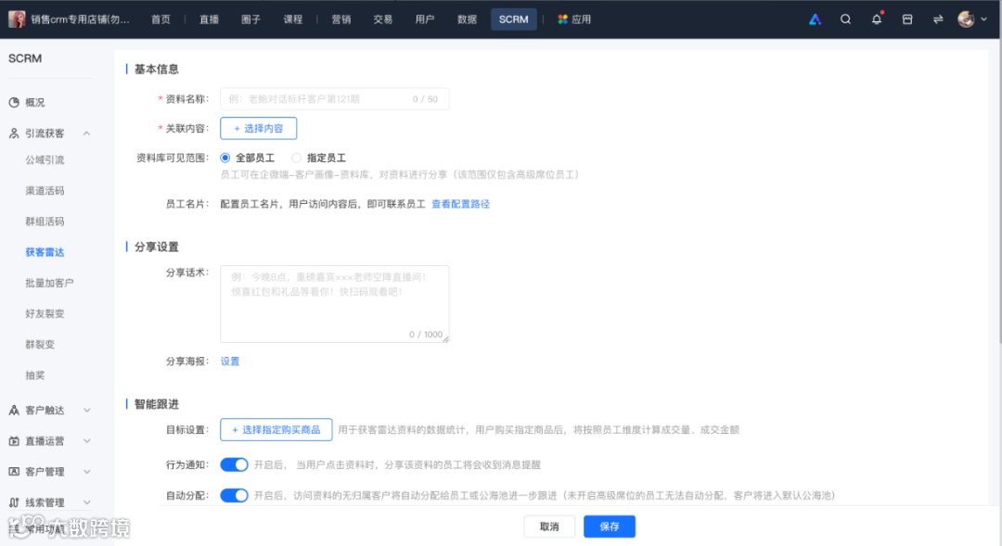
Task: Click 设置 link for 分享海报
Action: [230, 361]
